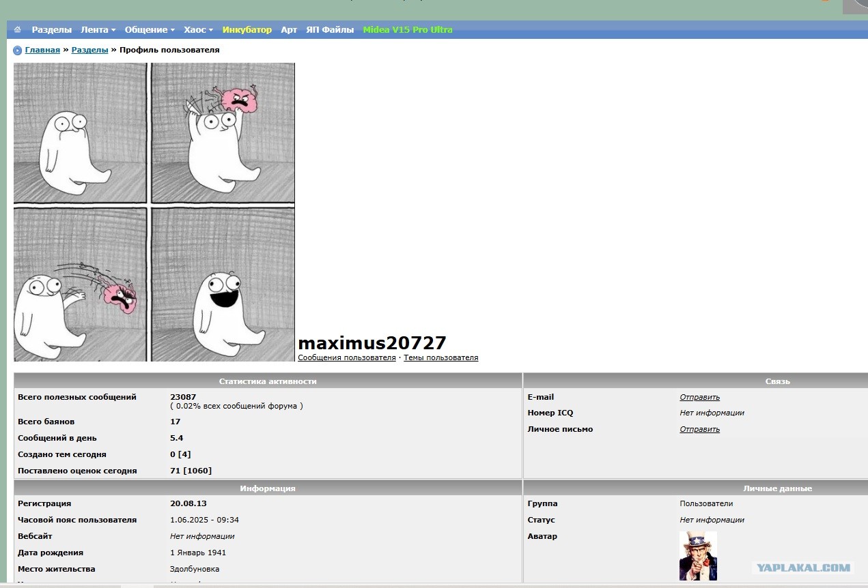This screenshot has width=868, height=588.
Task: Go to the Арт section
Action: tap(289, 30)
